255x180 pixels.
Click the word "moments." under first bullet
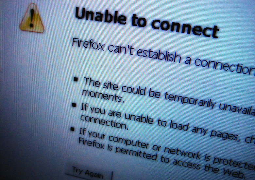(x=103, y=96)
